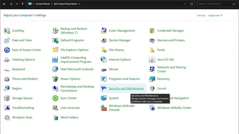Open the Sound speaker icon

(x=152, y=89)
